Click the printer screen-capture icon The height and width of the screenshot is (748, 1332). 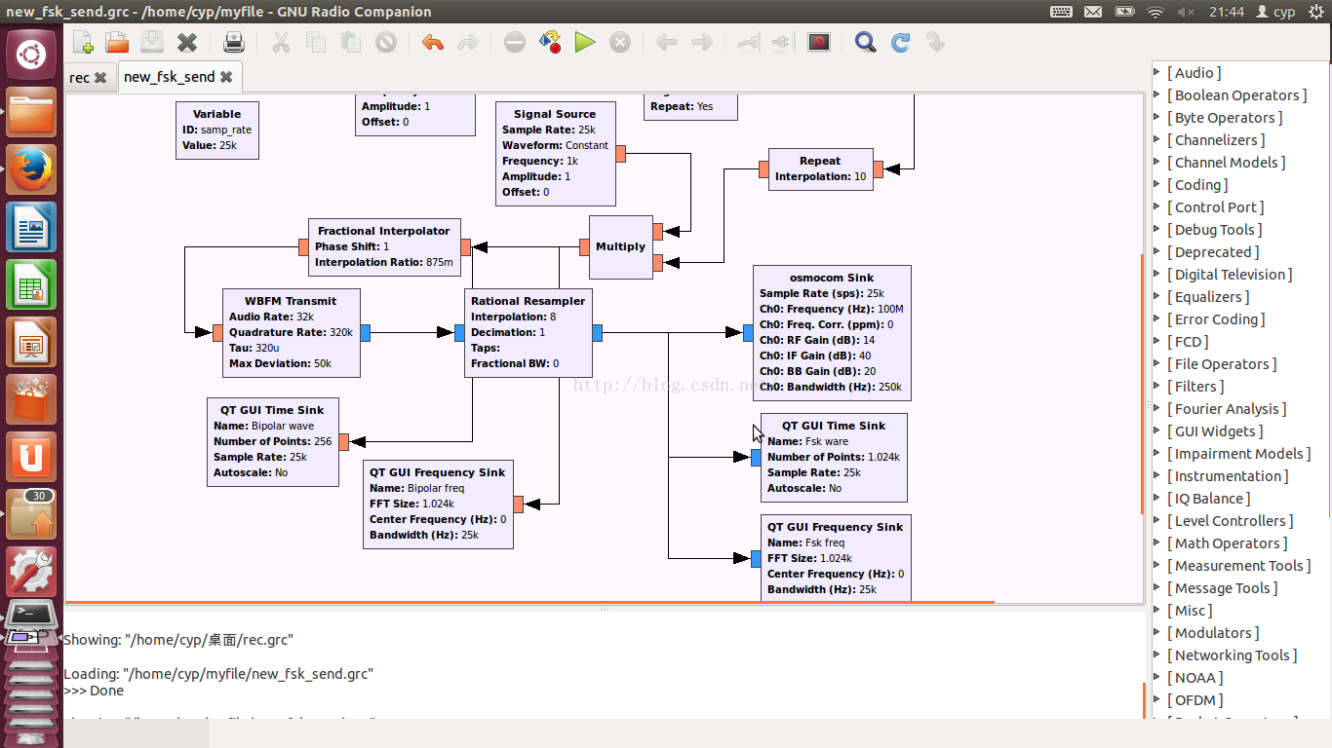coord(234,42)
